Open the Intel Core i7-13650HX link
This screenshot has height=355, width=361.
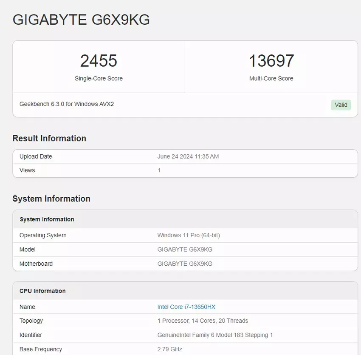pyautogui.click(x=186, y=307)
